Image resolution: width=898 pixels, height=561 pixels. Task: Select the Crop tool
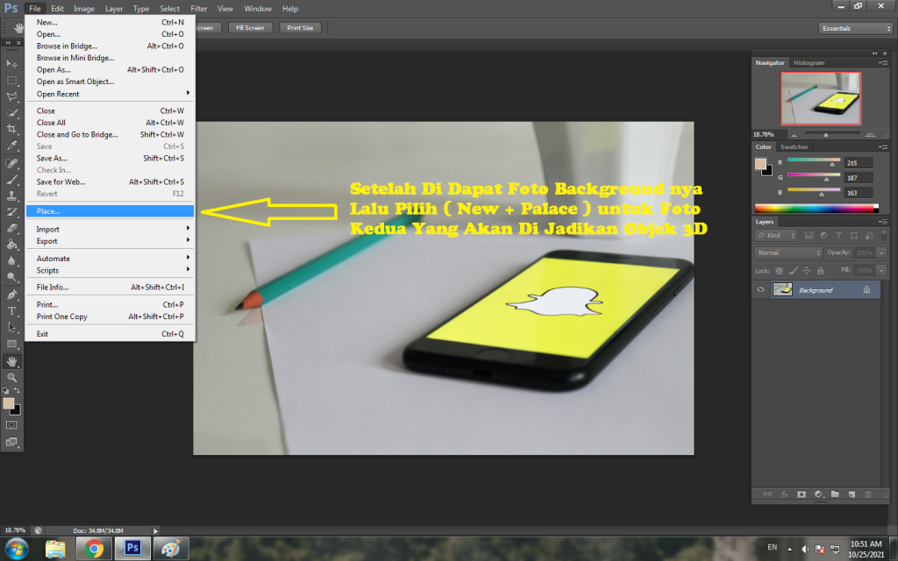(12, 128)
